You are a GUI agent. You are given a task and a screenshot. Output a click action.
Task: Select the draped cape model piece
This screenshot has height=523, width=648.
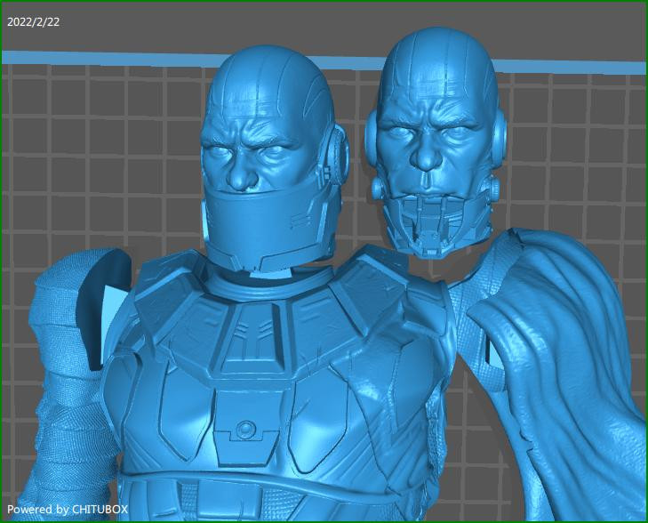[x=556, y=372]
